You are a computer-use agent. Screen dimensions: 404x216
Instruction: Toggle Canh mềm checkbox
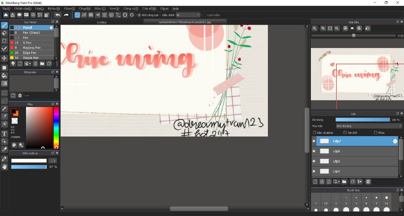[204, 15]
